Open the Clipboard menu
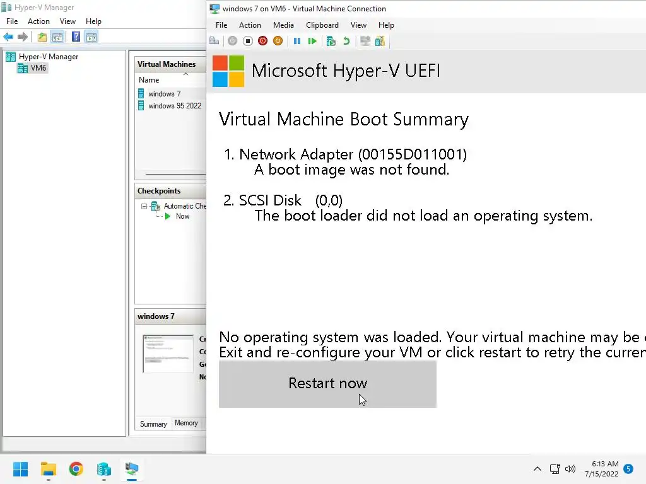This screenshot has width=646, height=484. tap(322, 25)
